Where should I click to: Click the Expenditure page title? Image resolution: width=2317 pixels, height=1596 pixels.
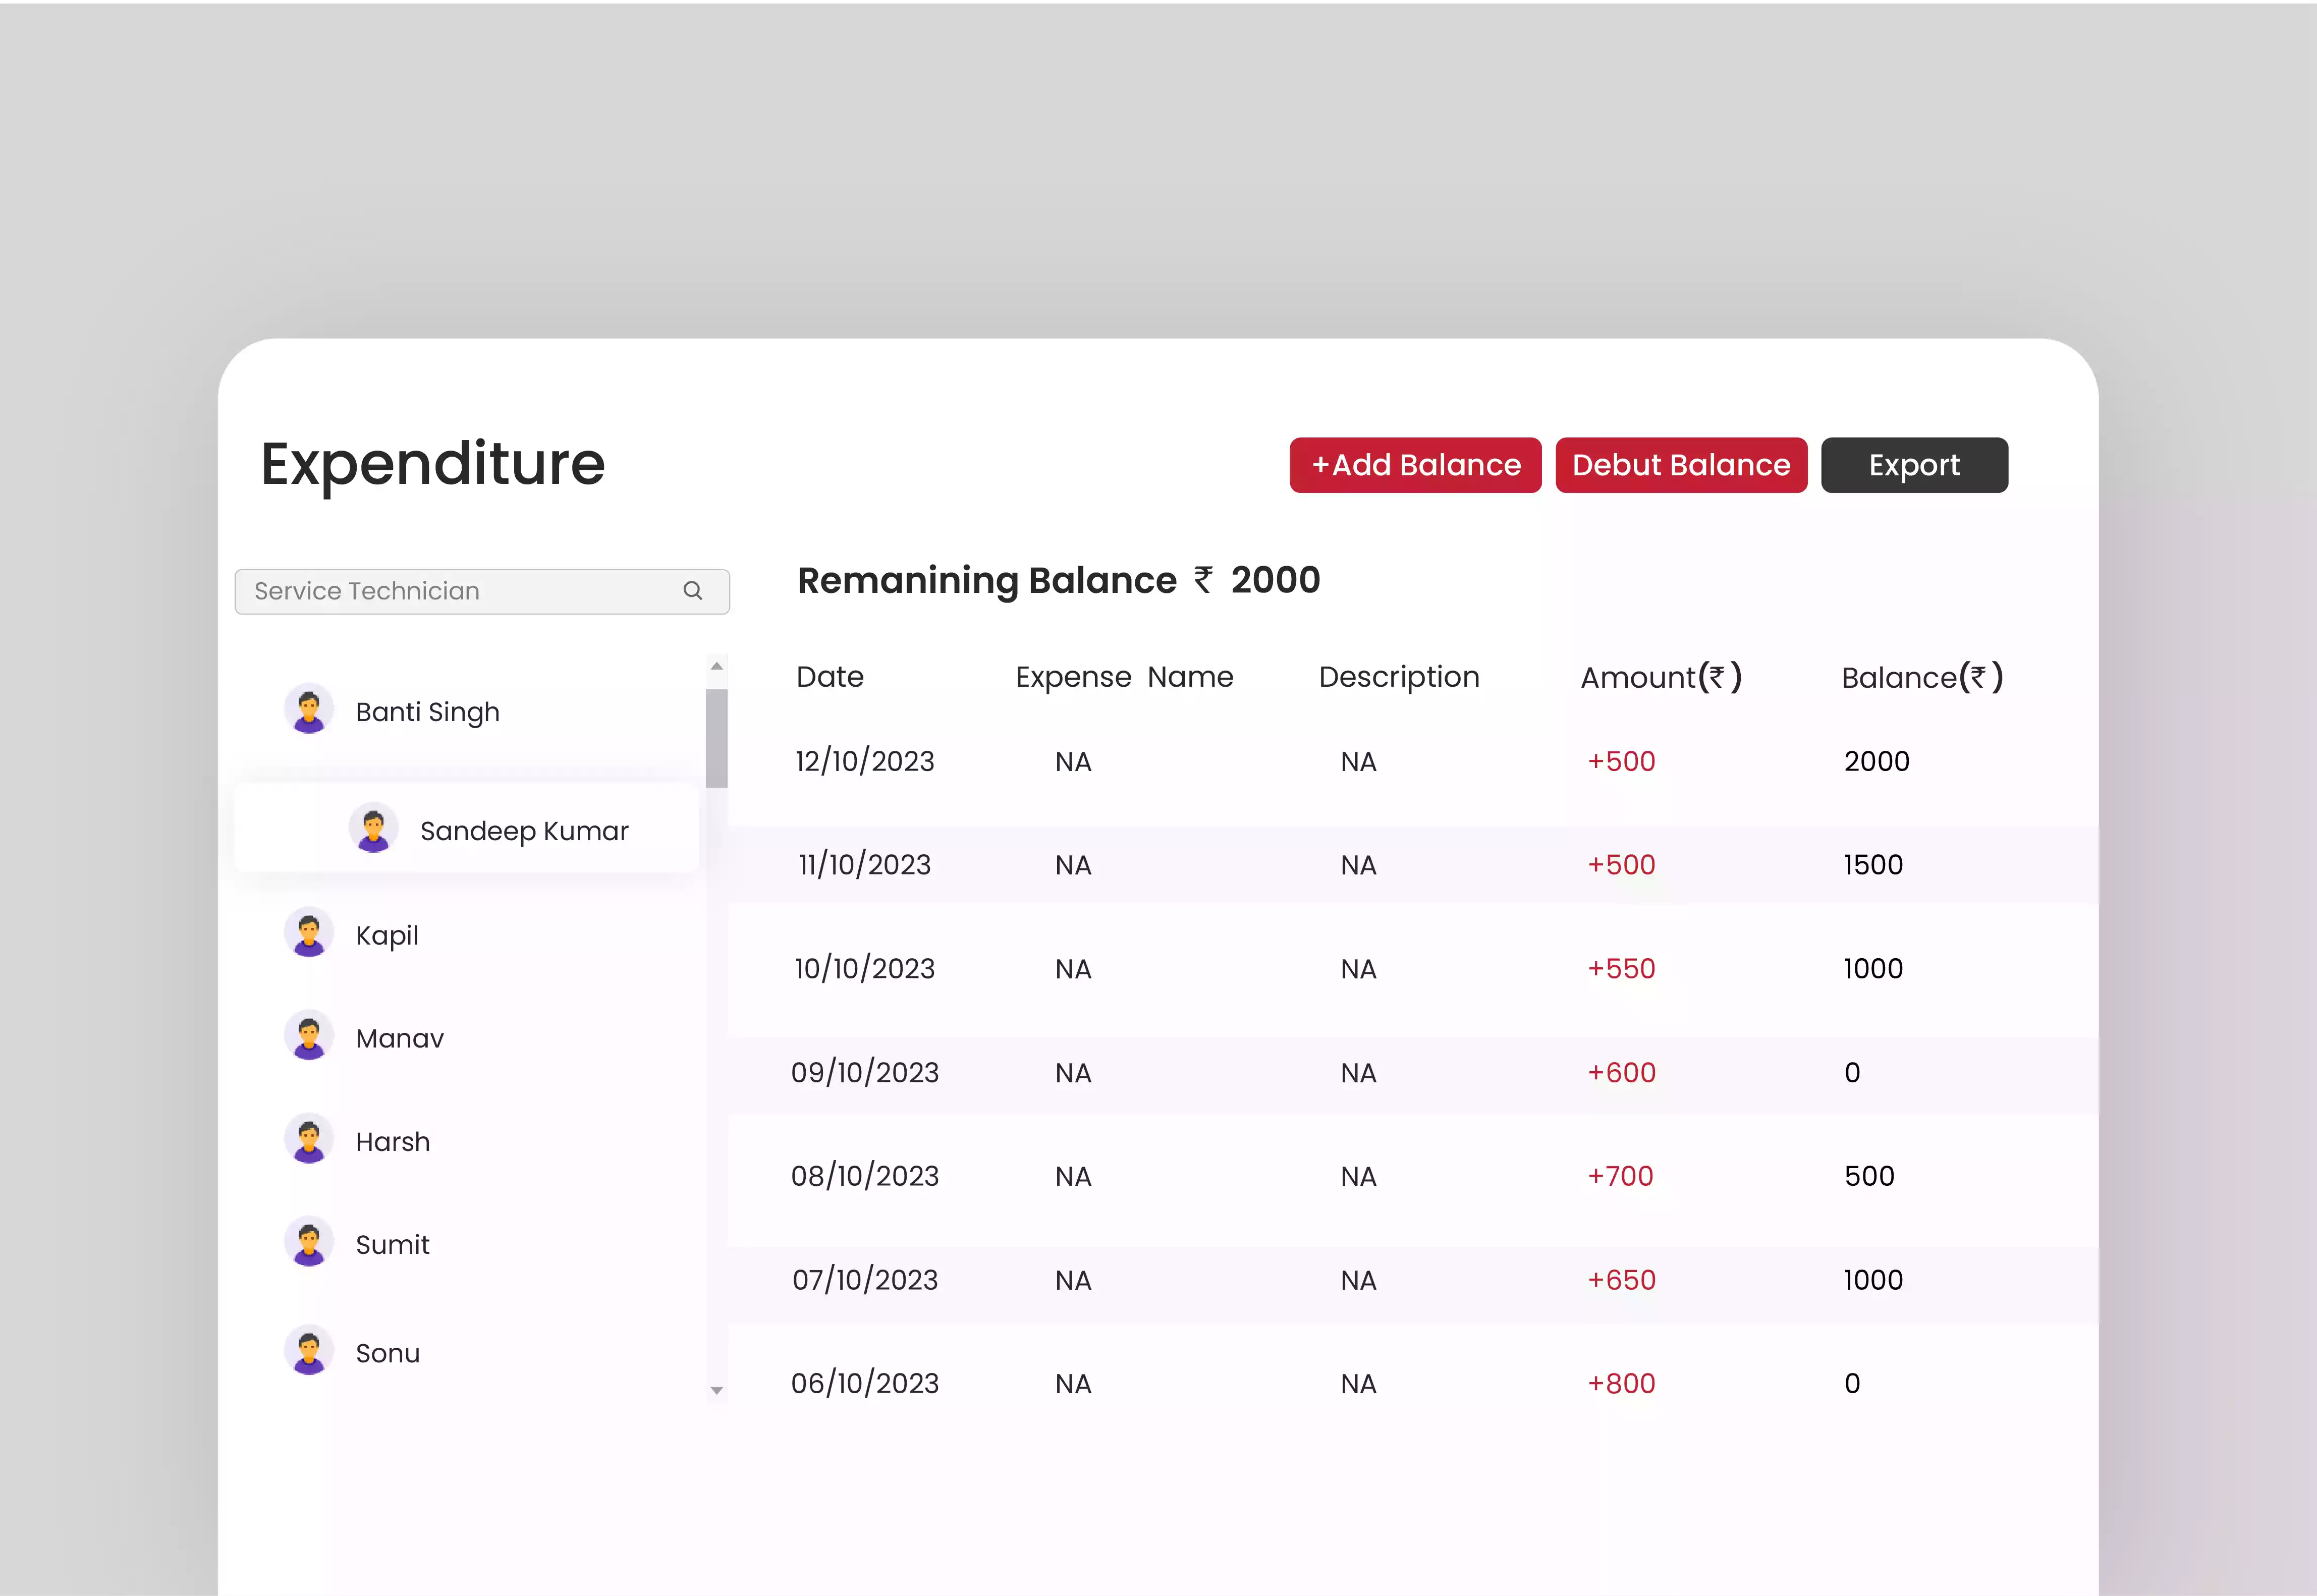pyautogui.click(x=432, y=465)
